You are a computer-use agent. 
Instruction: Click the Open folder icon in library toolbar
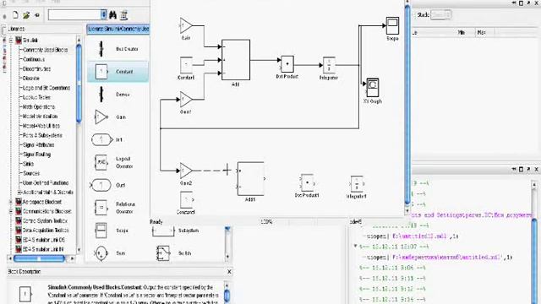click(26, 15)
